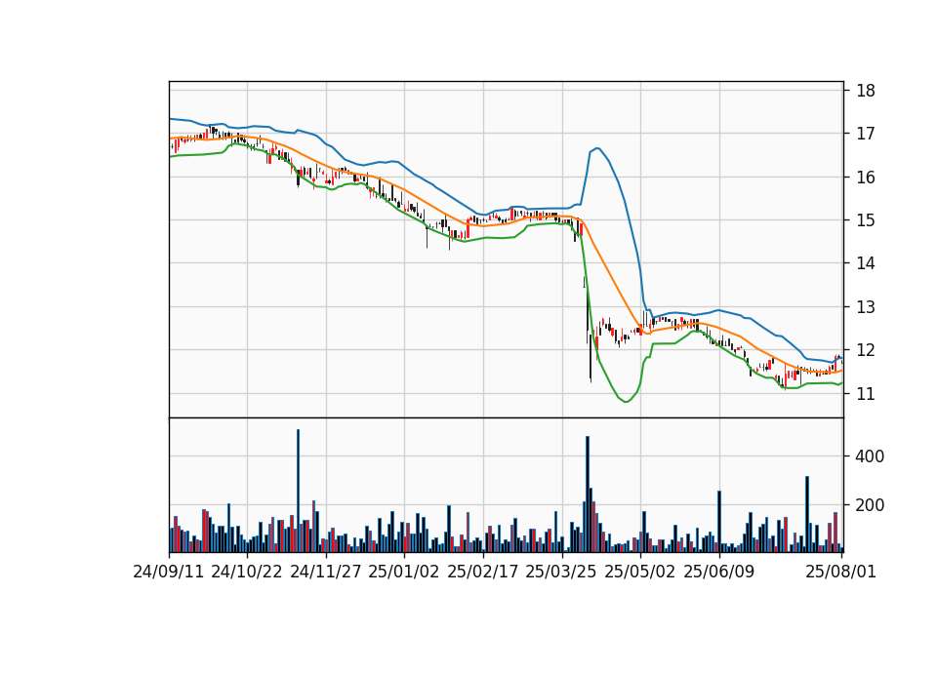Screen dimensions: 937x673
Task: Click the 25/01/02 date label
Action: pyautogui.click(x=404, y=573)
